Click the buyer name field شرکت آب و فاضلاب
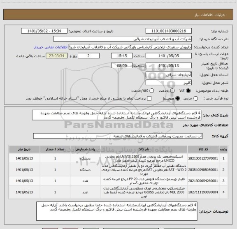The image size is (237, 229). click(122, 39)
